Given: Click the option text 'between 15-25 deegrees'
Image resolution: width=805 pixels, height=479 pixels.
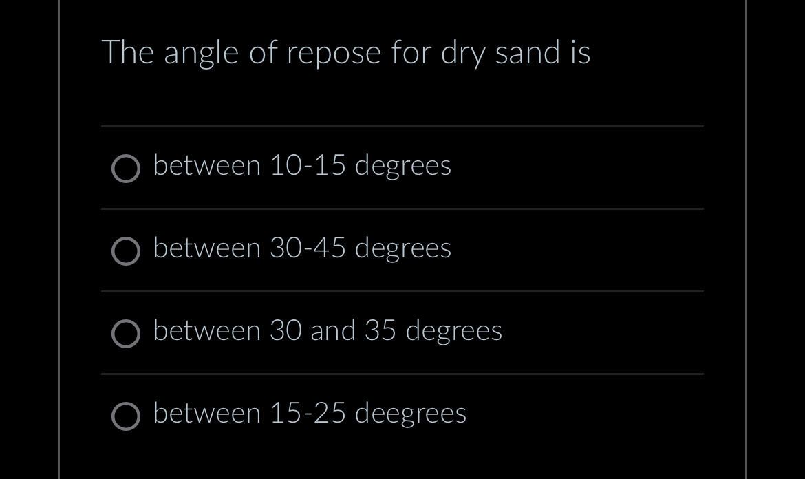Looking at the screenshot, I should [x=310, y=414].
